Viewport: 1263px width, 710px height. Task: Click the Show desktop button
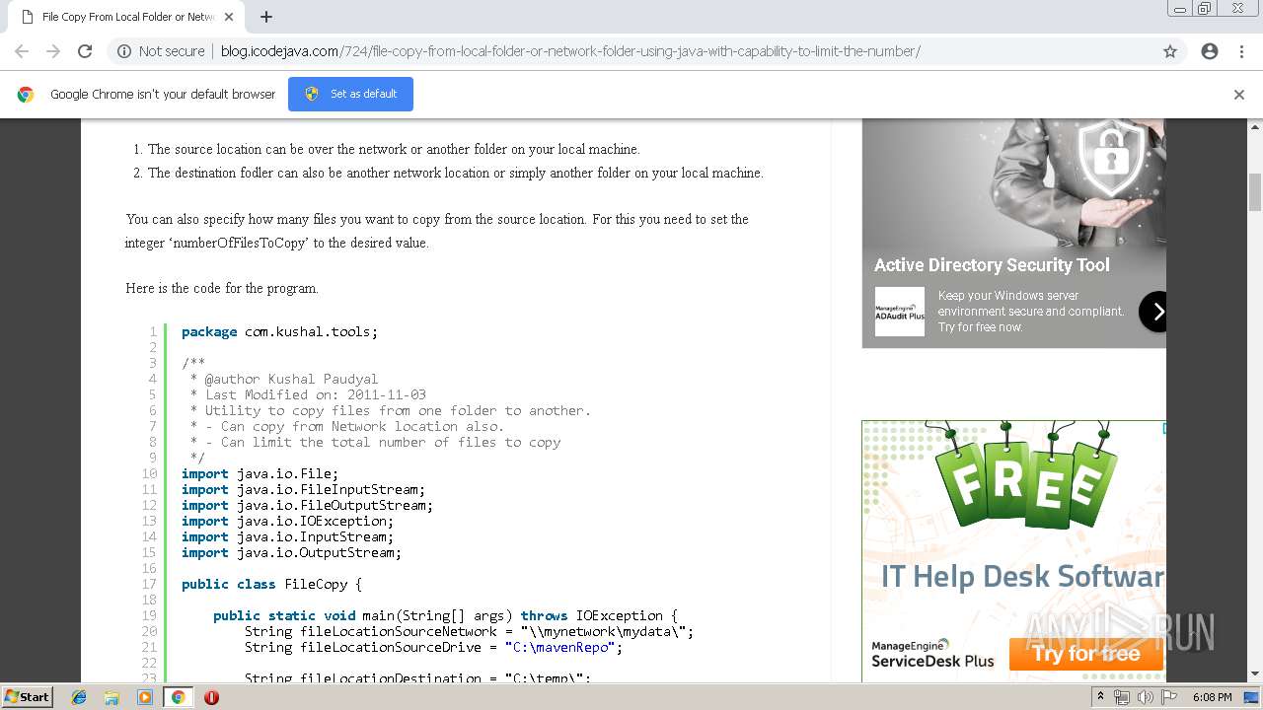click(x=1253, y=697)
